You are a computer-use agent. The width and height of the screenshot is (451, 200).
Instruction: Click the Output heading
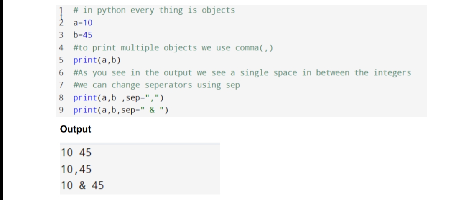pyautogui.click(x=75, y=129)
